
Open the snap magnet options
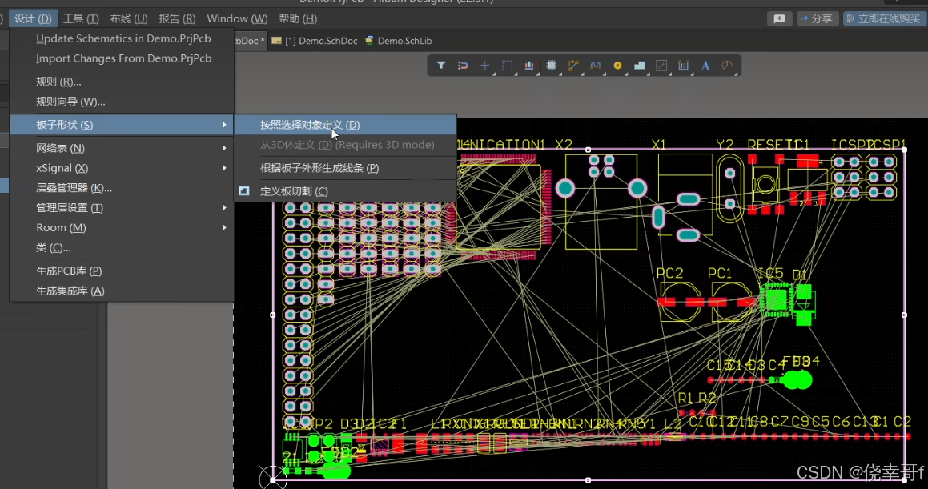click(463, 66)
